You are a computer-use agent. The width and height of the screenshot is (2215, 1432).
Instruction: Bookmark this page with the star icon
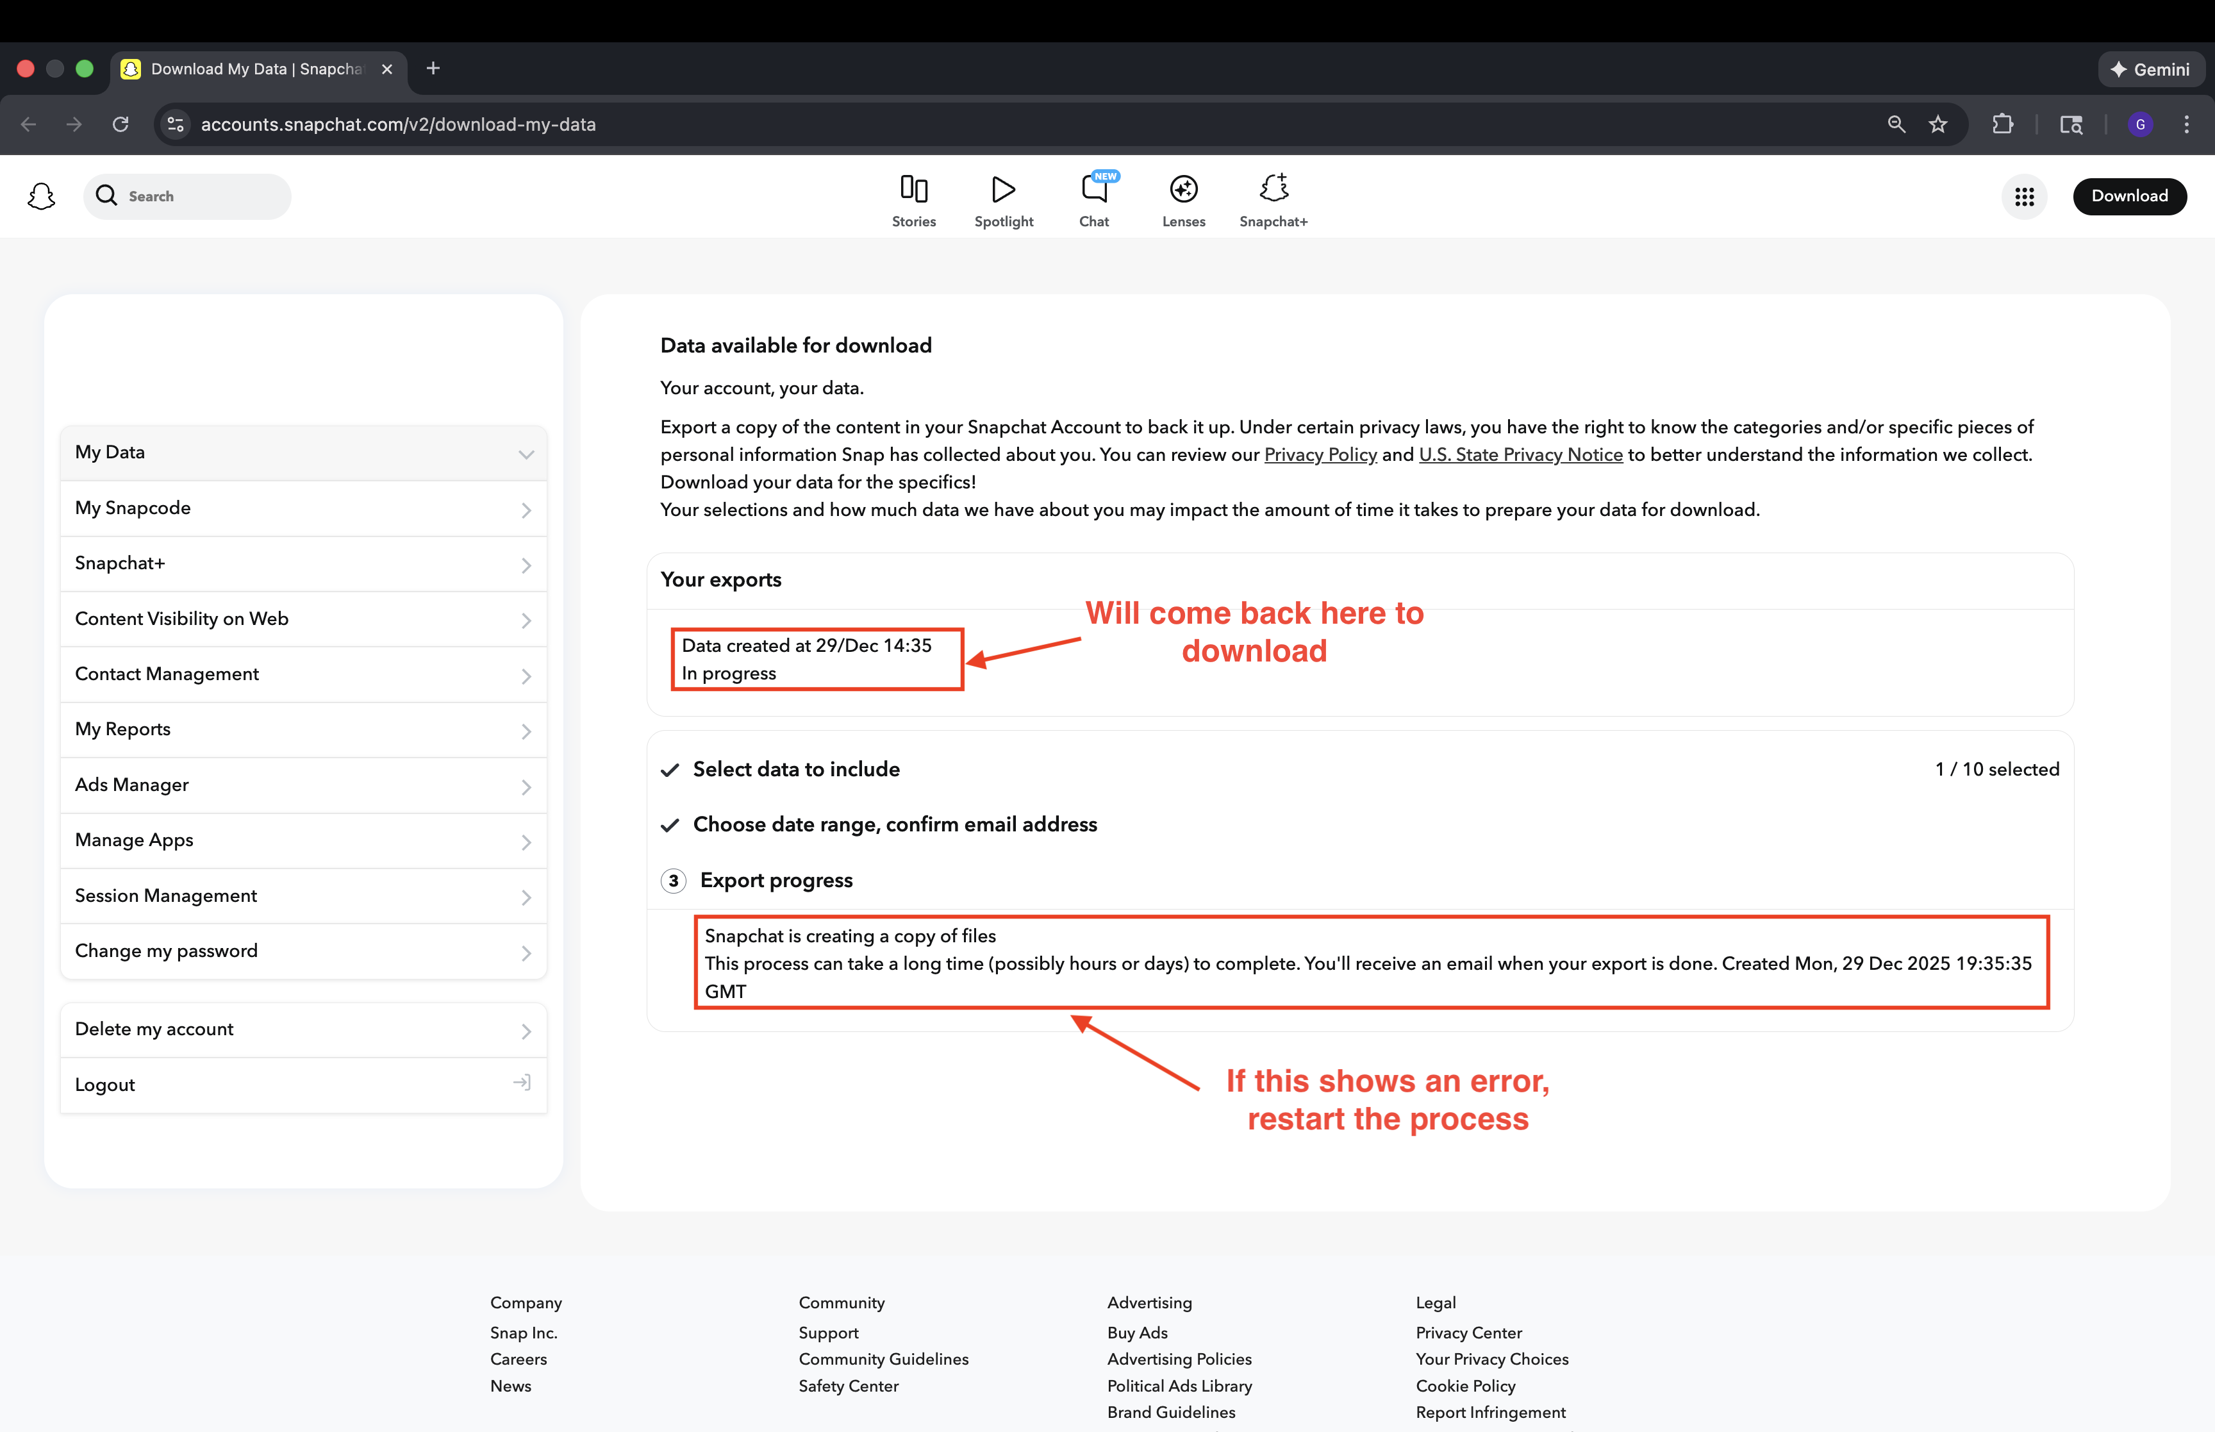click(1938, 124)
